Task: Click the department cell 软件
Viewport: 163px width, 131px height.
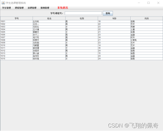Action: pos(147,37)
